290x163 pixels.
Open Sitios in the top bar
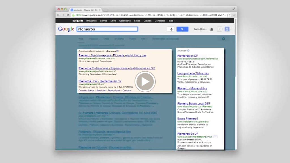(x=137, y=21)
